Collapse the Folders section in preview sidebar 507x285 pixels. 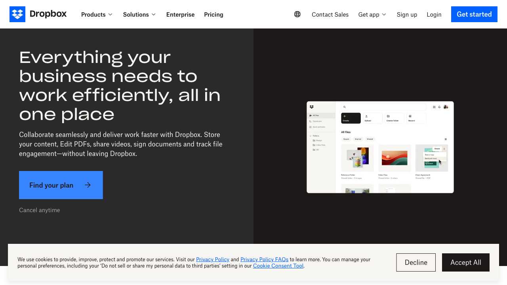pyautogui.click(x=311, y=136)
